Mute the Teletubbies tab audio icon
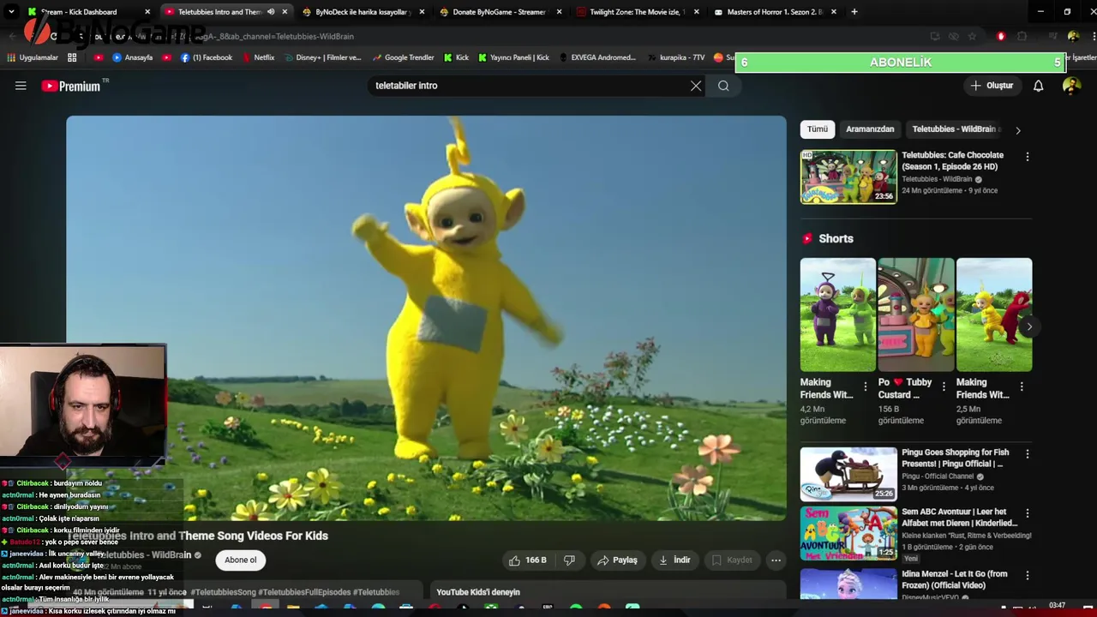This screenshot has width=1097, height=617. click(271, 12)
